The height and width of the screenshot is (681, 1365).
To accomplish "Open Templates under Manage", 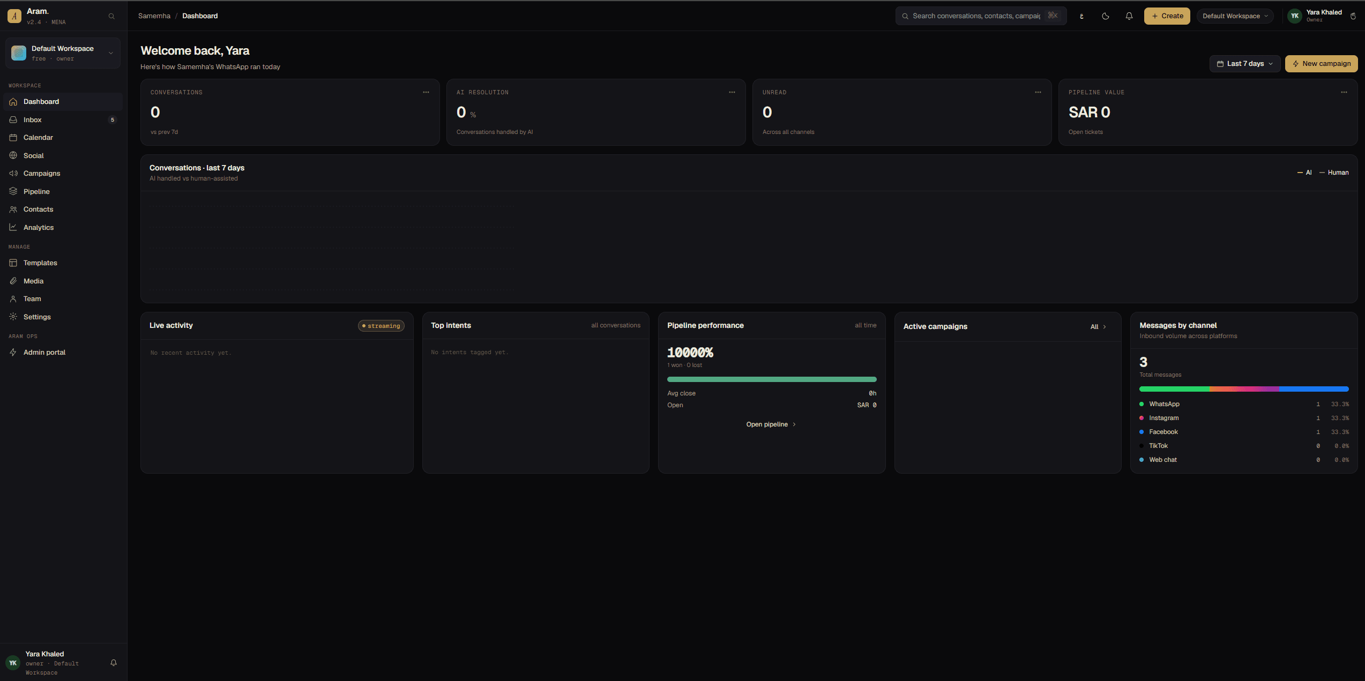I will click(x=63, y=263).
